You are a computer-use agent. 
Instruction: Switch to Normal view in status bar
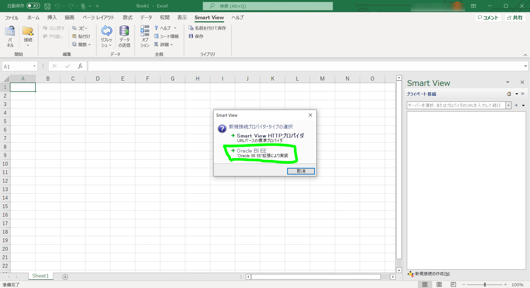(x=425, y=285)
